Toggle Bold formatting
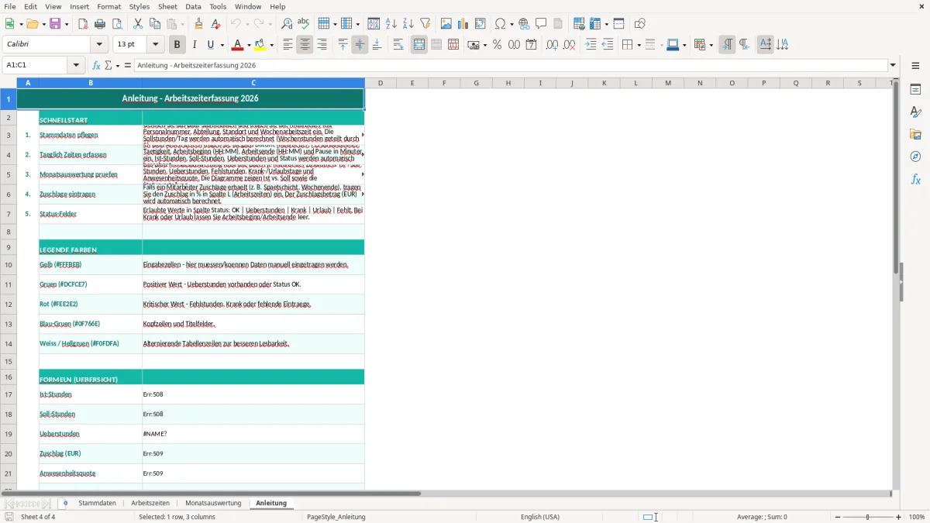The image size is (930, 523). 177,45
